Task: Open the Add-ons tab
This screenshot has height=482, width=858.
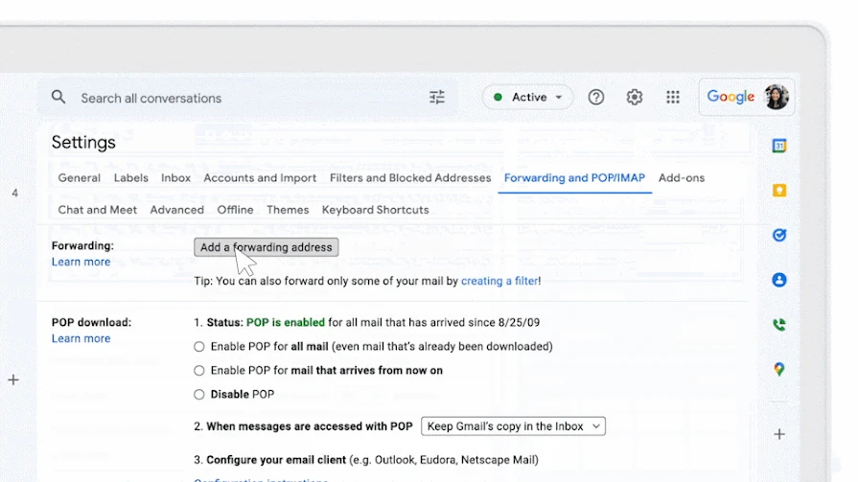Action: (x=682, y=178)
